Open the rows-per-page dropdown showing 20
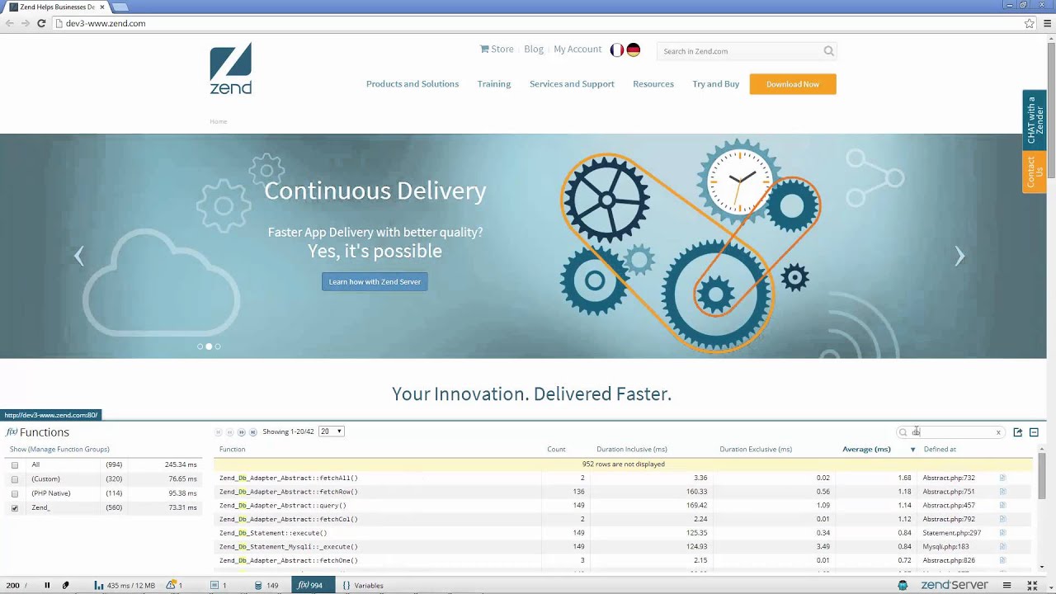Viewport: 1056px width, 594px height. click(331, 431)
